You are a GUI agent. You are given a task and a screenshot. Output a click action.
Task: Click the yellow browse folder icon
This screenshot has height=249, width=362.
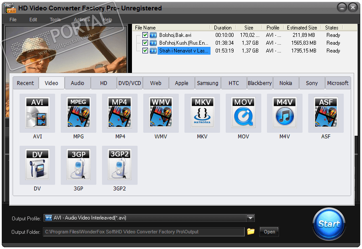(251, 231)
